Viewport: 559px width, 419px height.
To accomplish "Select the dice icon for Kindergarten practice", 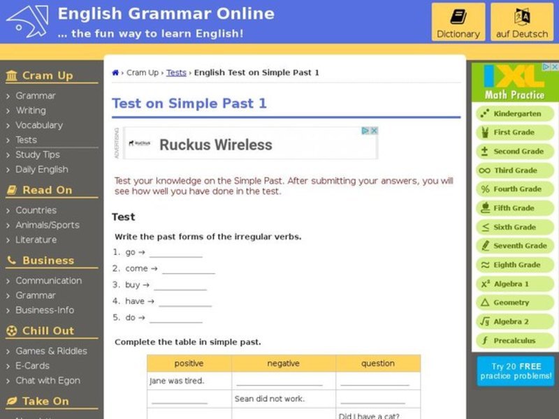I will click(x=484, y=113).
